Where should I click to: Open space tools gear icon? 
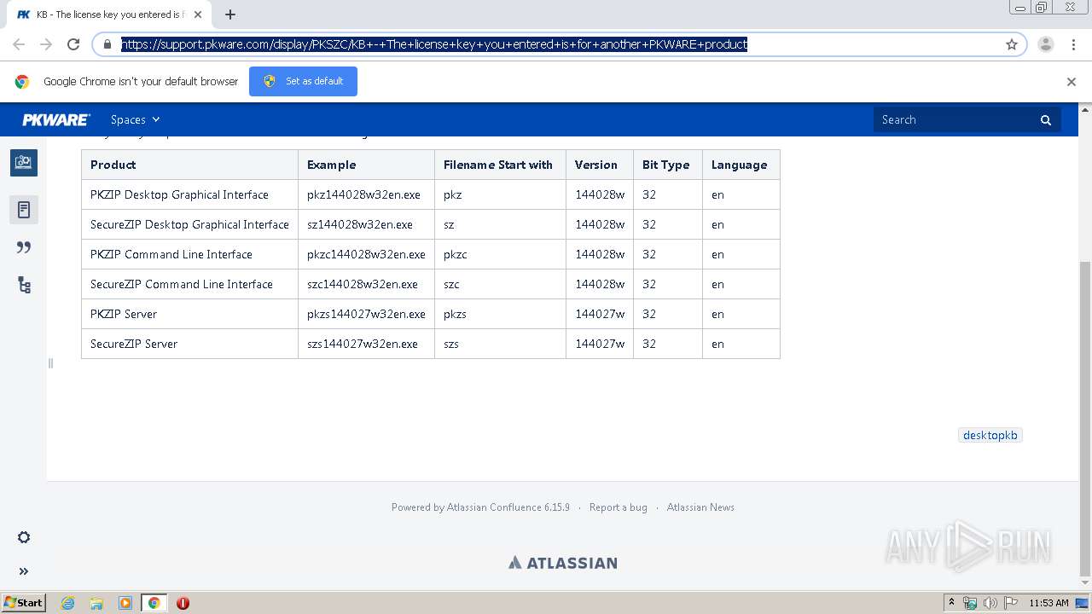click(x=24, y=537)
